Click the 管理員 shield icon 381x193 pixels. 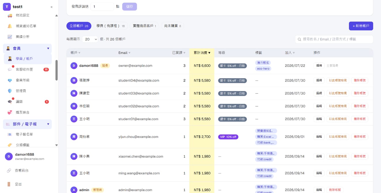[x=10, y=91]
